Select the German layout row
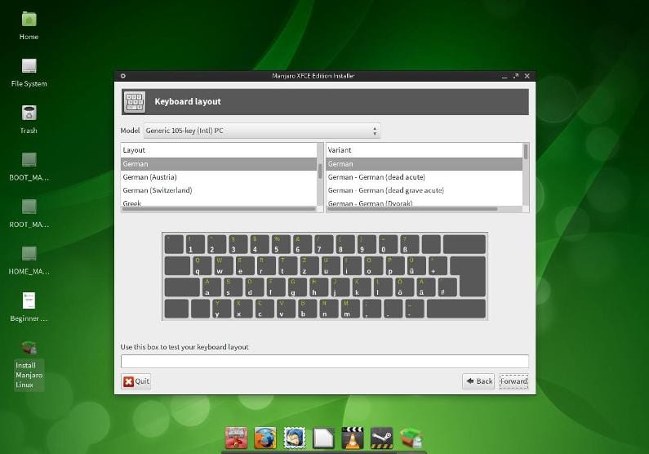Viewport: 649px width, 454px height. 219,164
